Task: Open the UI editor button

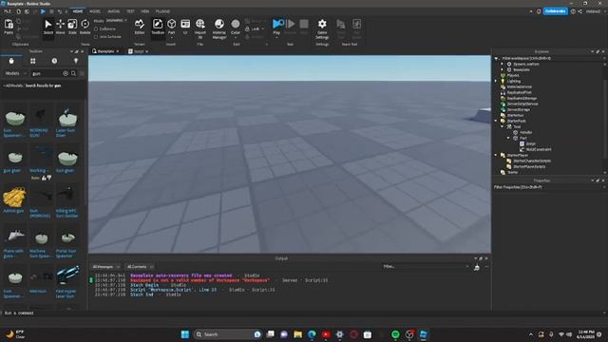Action: [185, 27]
